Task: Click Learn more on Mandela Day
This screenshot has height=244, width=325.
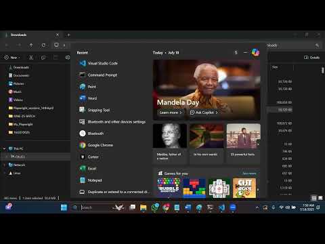Action: coord(171,113)
